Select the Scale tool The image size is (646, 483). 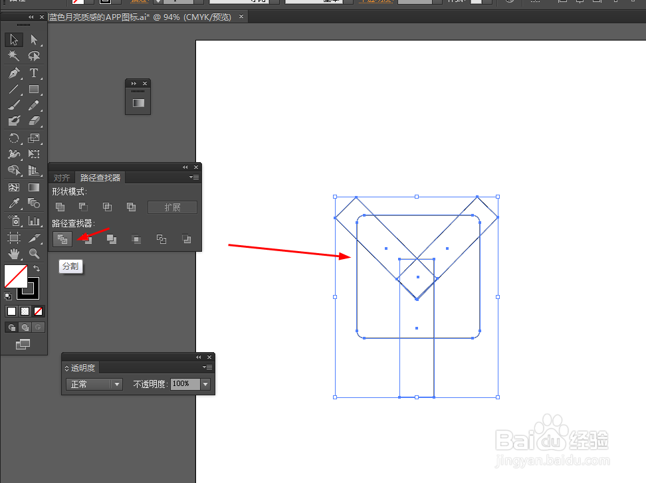pos(34,138)
